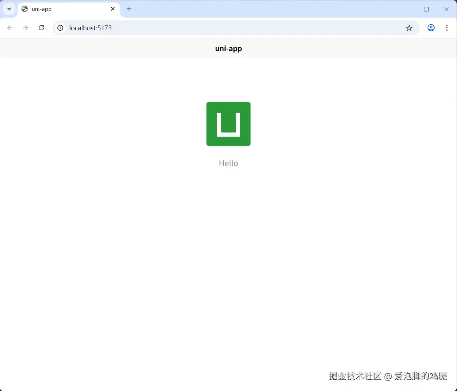This screenshot has width=457, height=391.
Task: Open a new tab with plus button
Action: [129, 9]
